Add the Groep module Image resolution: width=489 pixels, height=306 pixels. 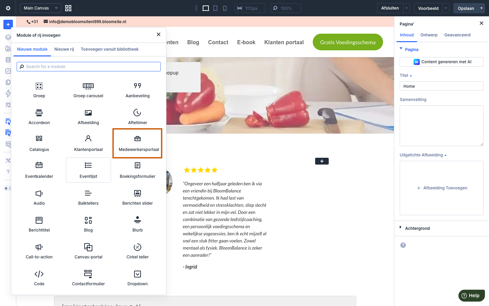tap(39, 90)
